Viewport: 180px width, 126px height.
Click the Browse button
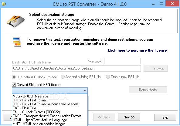click(155, 68)
